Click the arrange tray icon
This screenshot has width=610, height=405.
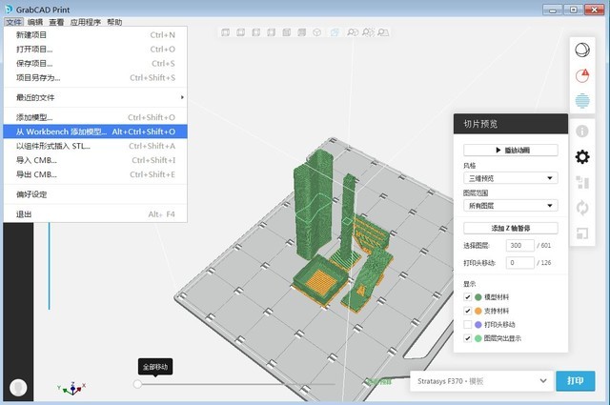coord(582,182)
